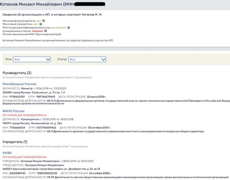230x180 pixels.
Task: Click registration date 30 октября 2013 г.
Action: pos(99,128)
